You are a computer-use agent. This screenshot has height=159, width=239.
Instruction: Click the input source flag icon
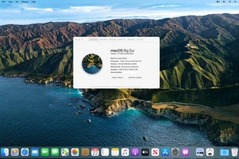coord(224,2)
